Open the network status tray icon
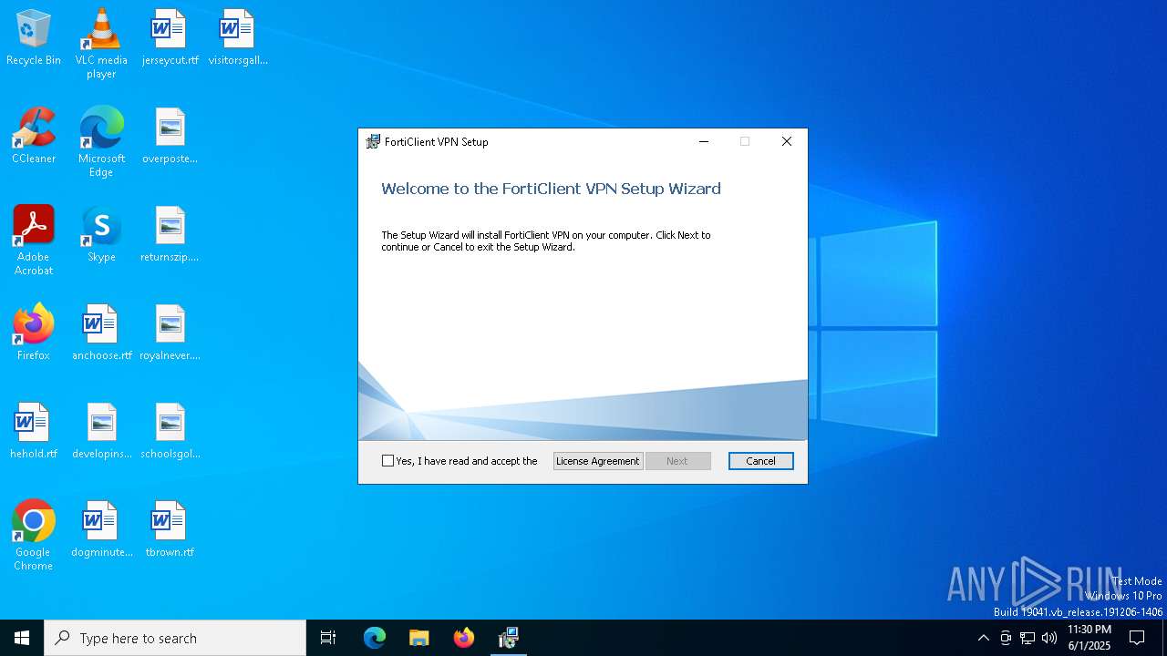This screenshot has height=656, width=1167. 1028,638
